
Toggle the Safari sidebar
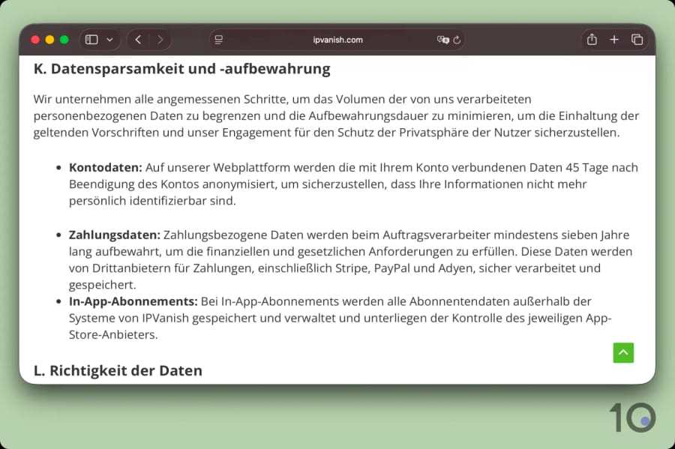pyautogui.click(x=90, y=39)
